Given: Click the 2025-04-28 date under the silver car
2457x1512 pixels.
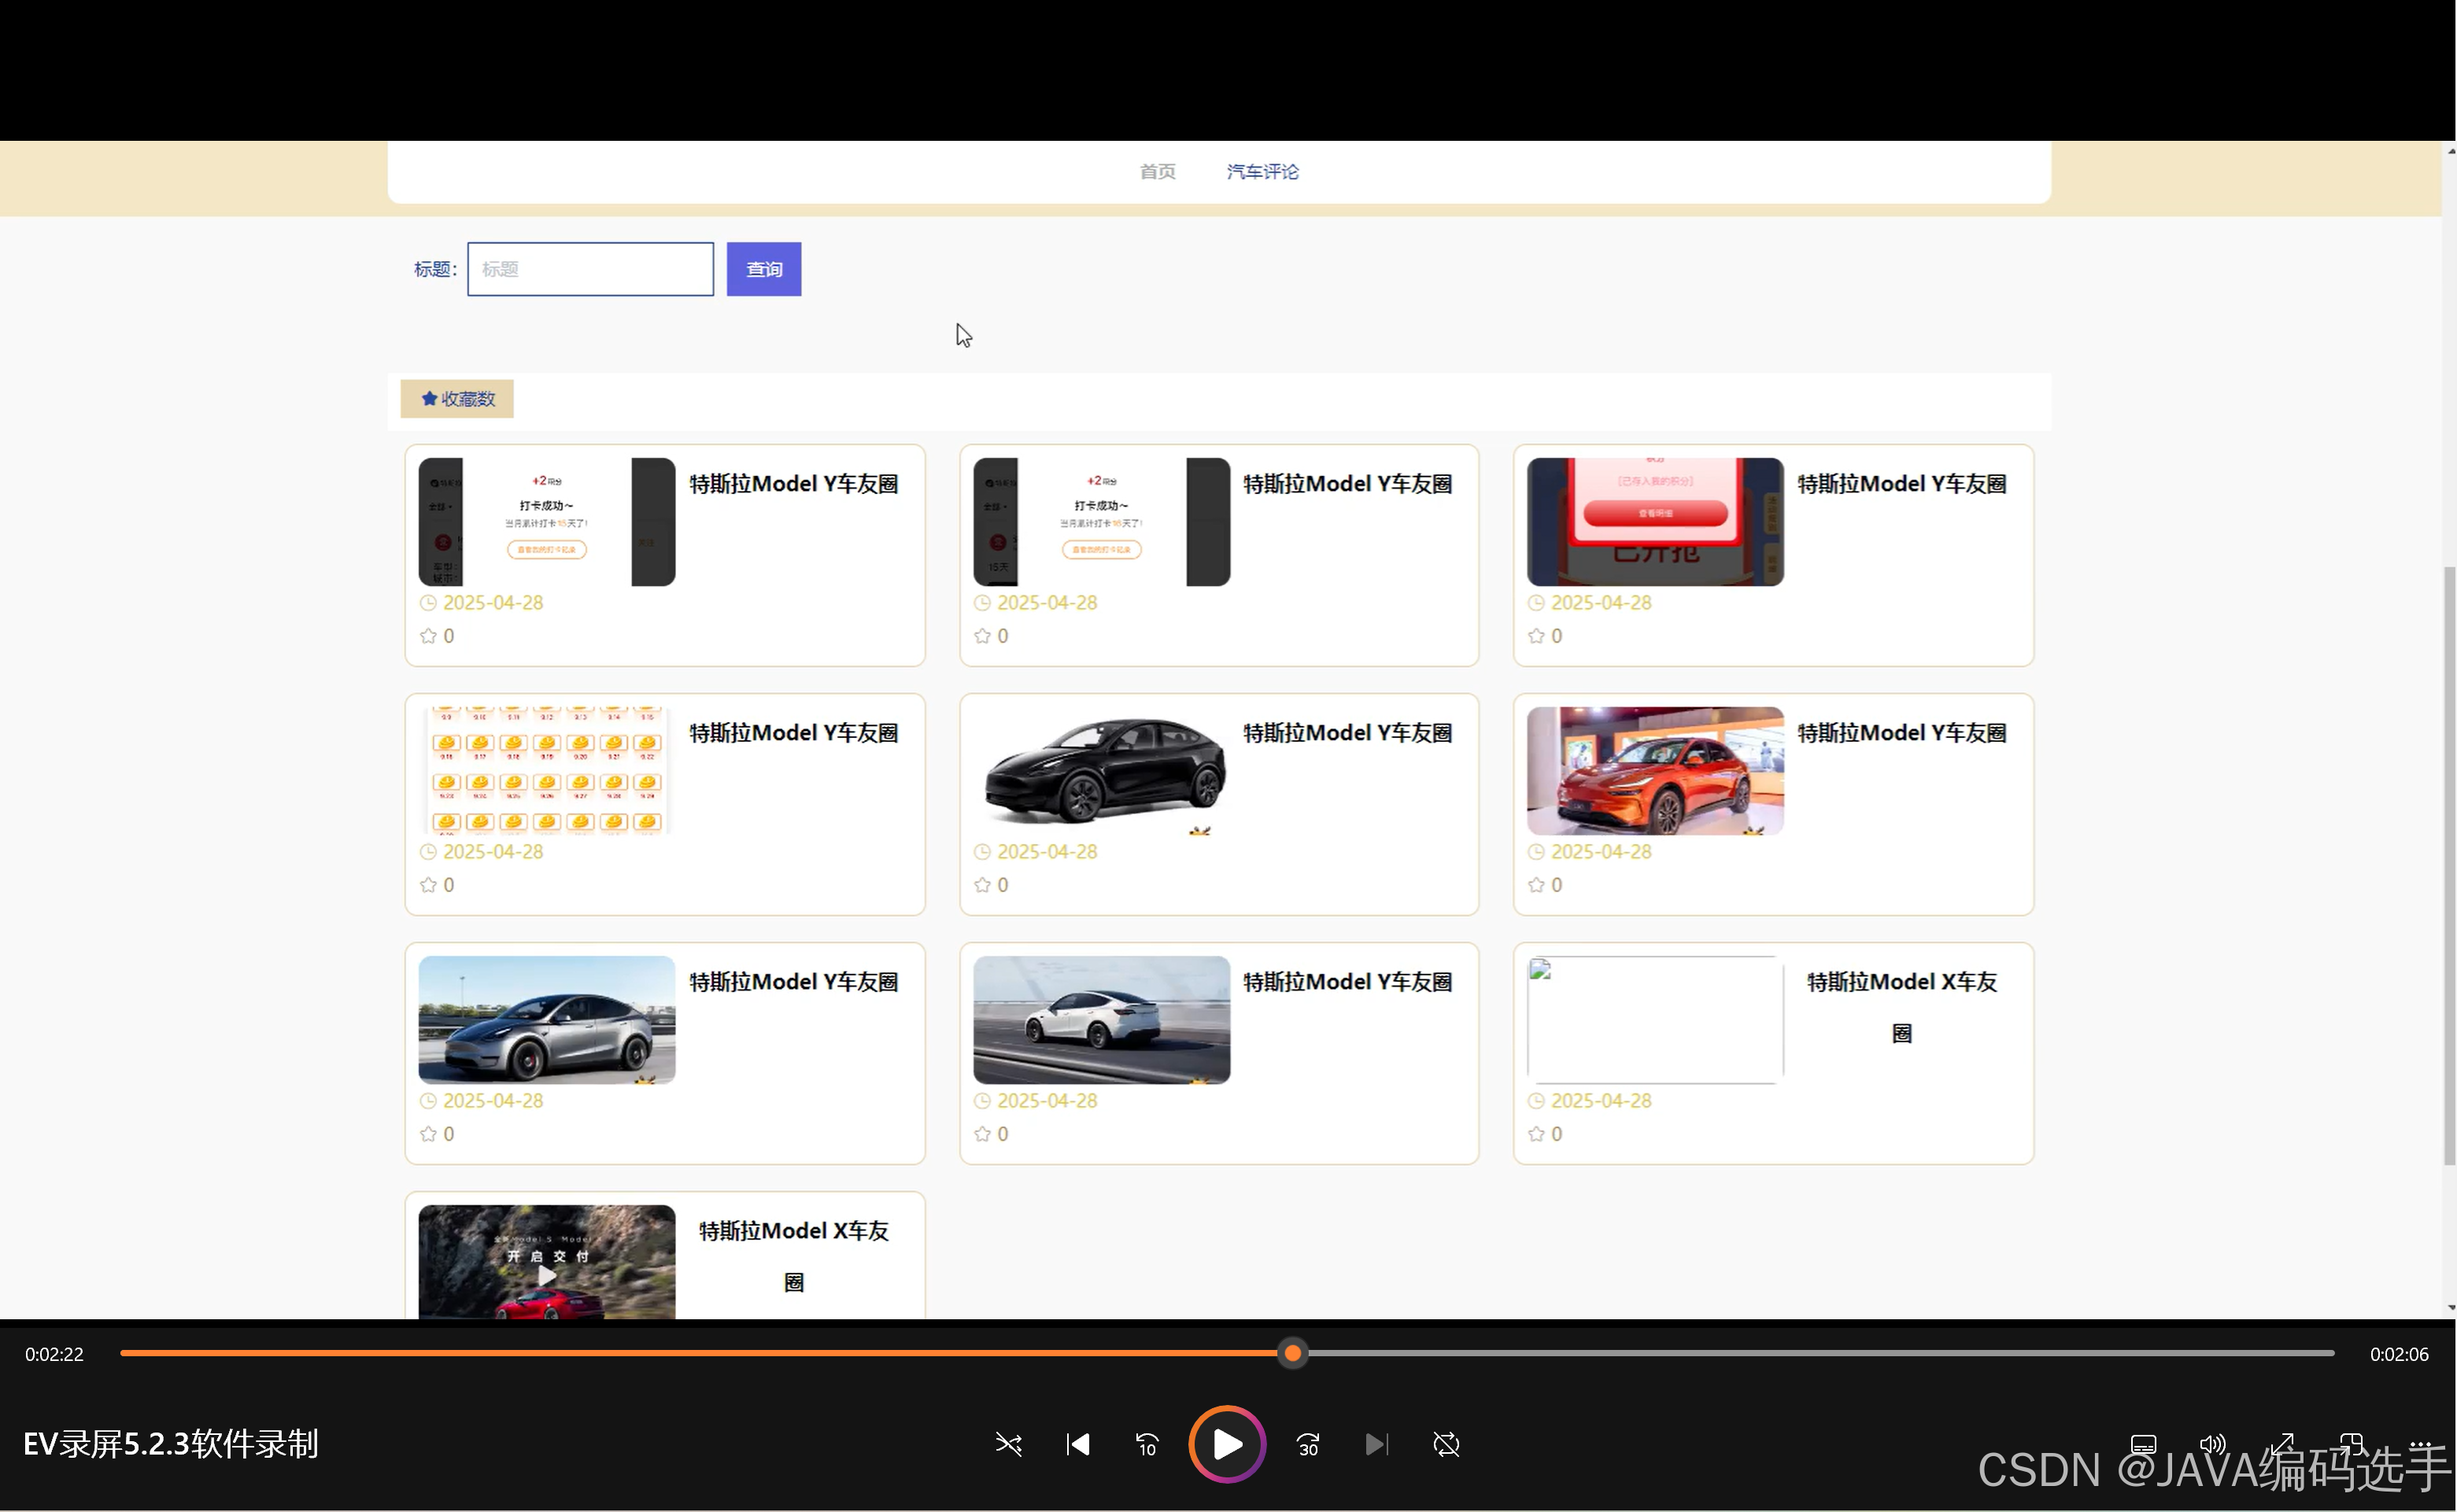Looking at the screenshot, I should click(493, 1101).
